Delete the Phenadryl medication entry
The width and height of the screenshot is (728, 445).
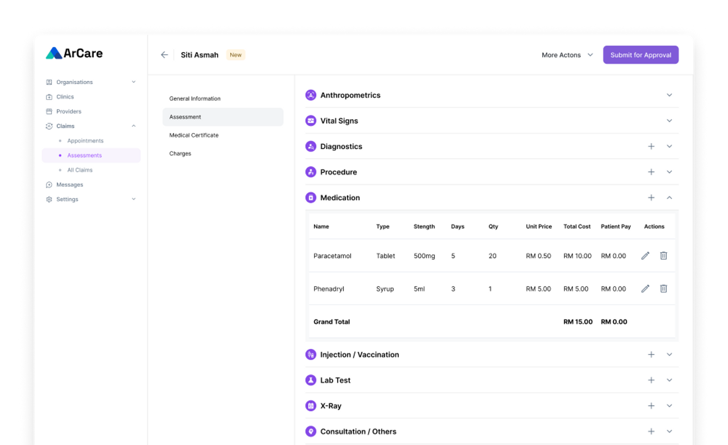tap(663, 289)
